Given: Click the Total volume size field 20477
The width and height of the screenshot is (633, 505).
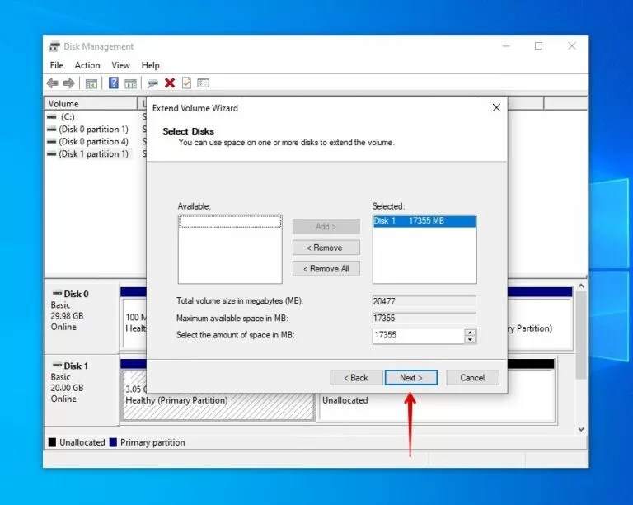Looking at the screenshot, I should point(424,301).
